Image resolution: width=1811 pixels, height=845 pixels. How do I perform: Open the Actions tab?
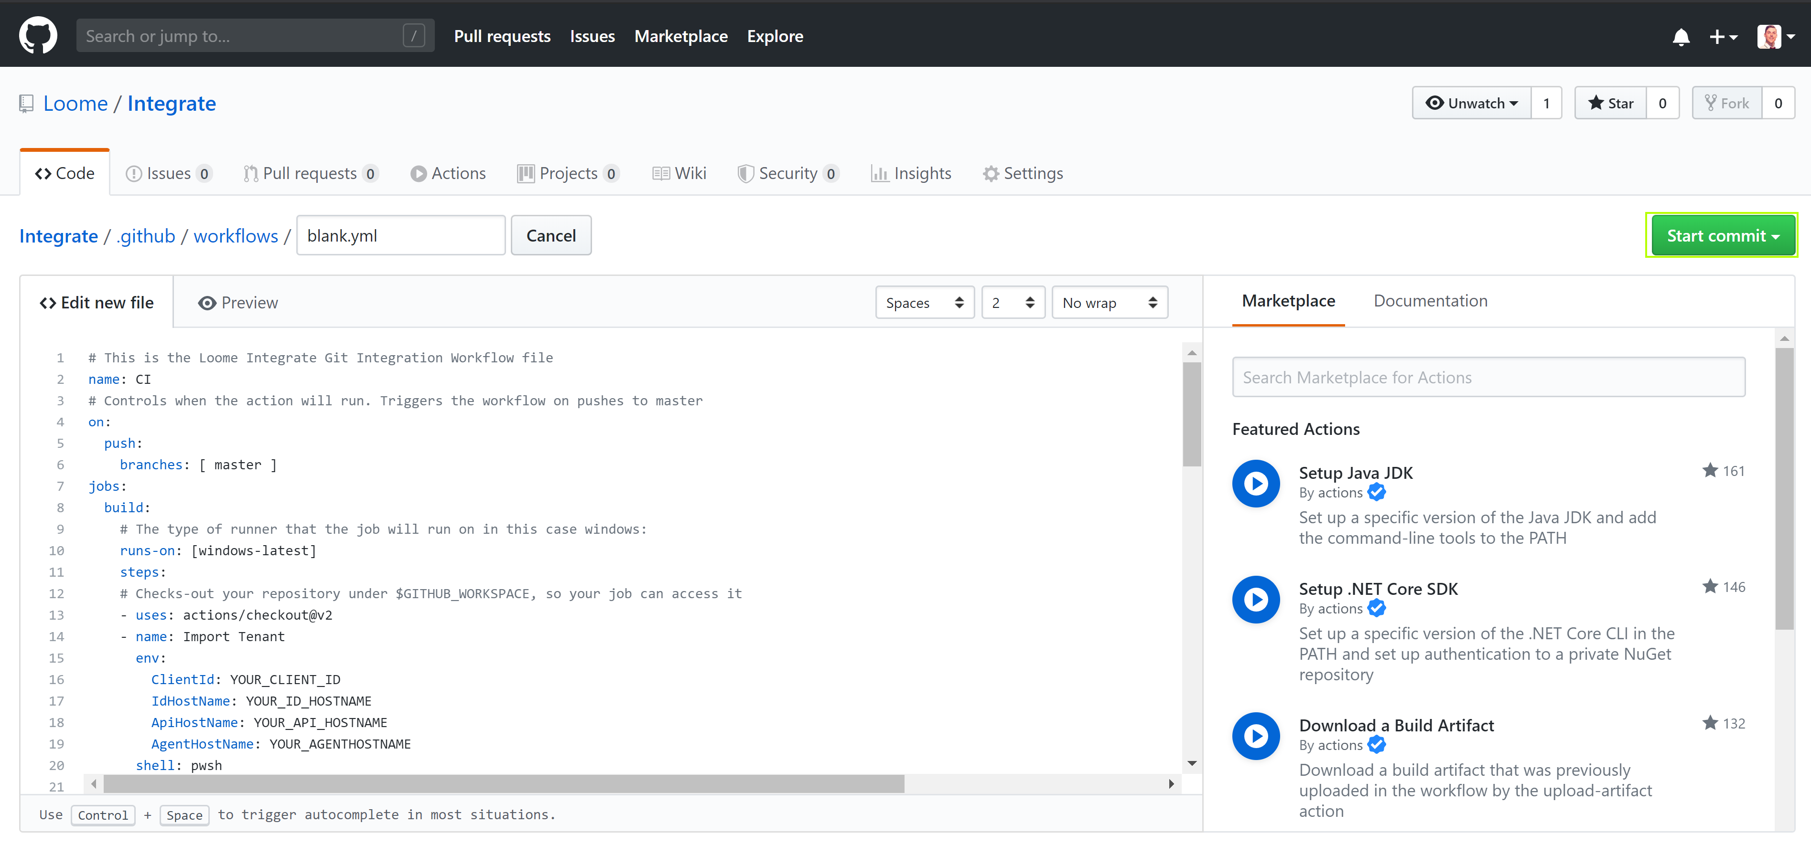[x=448, y=173]
